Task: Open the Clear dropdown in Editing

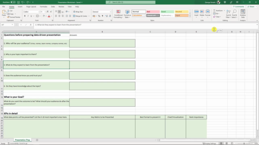Action: [x=217, y=17]
